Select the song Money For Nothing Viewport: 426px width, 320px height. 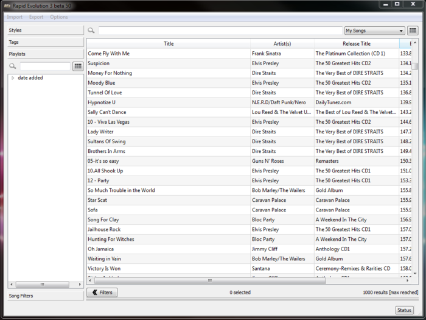click(169, 73)
